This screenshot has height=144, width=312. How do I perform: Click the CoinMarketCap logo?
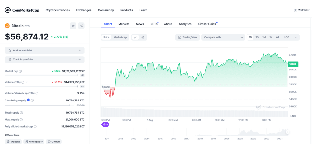point(22,10)
